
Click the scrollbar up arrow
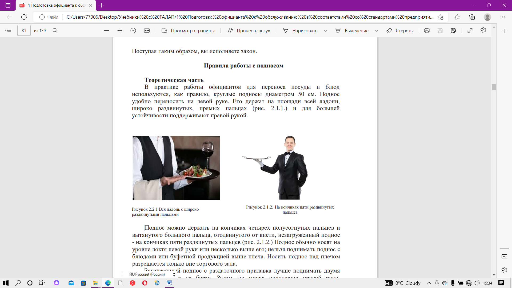[x=494, y=27]
